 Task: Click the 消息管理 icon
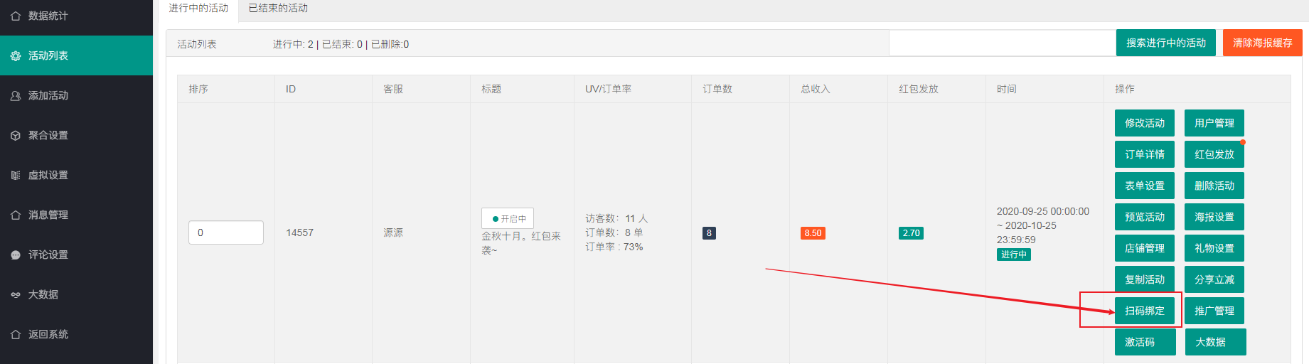pyautogui.click(x=16, y=215)
